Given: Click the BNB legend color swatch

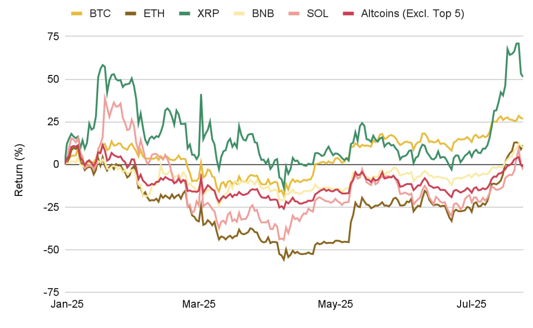Looking at the screenshot, I should coord(239,14).
